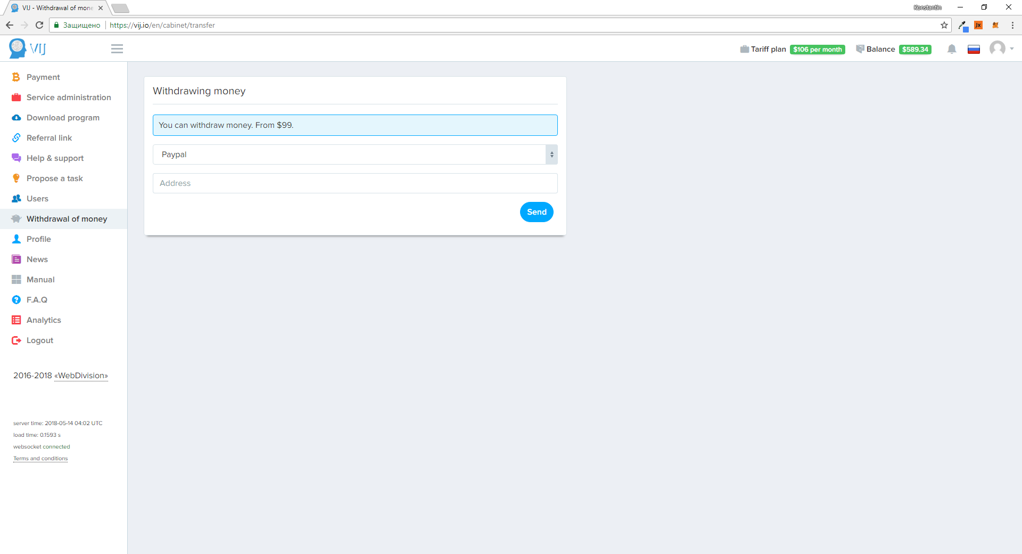Click the Address input field

point(355,183)
